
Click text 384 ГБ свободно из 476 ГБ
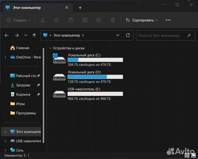pos(89,65)
